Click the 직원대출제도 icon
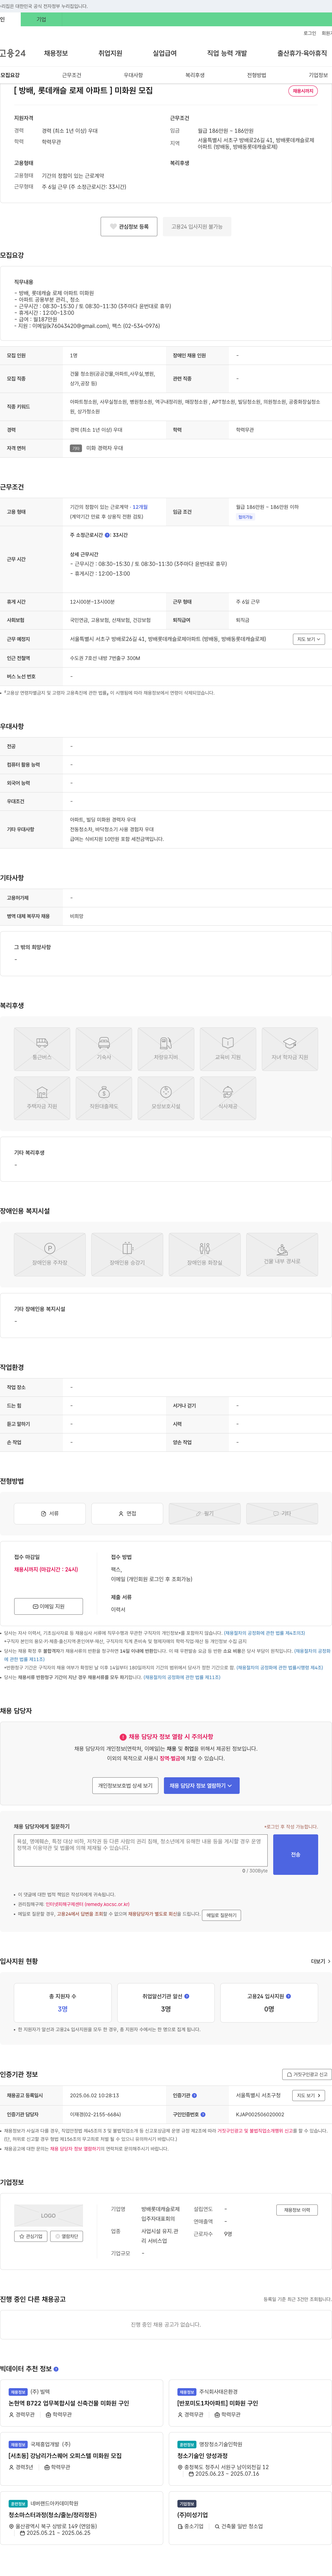Image resolution: width=332 pixels, height=2576 pixels. [x=104, y=1098]
